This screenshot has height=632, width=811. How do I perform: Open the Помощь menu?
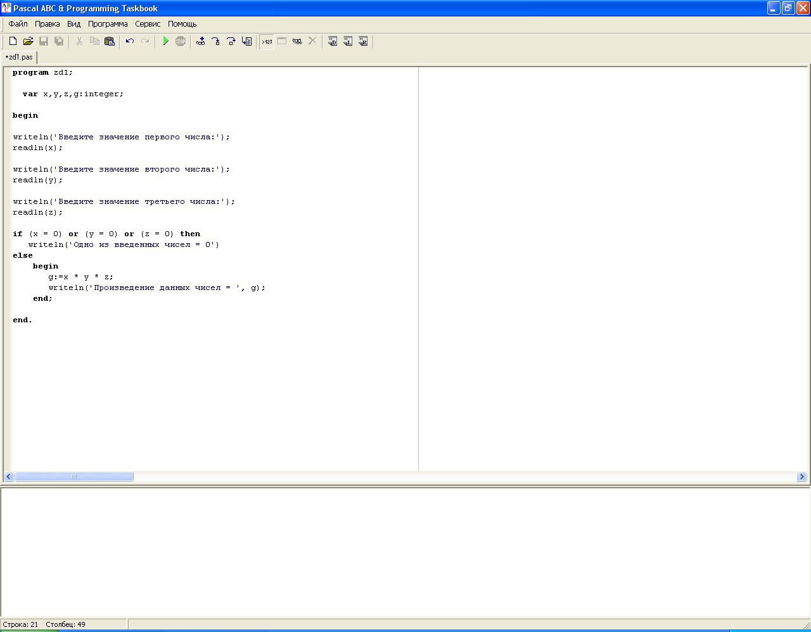(x=182, y=24)
